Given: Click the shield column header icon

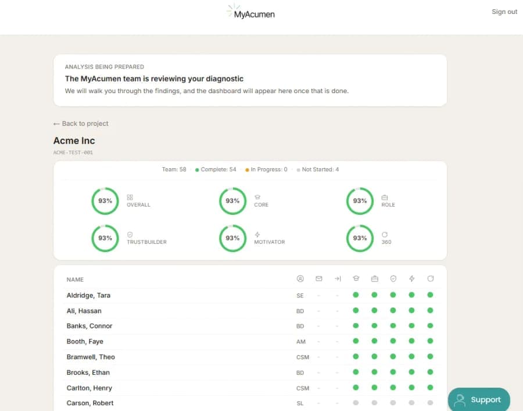Looking at the screenshot, I should pos(393,279).
